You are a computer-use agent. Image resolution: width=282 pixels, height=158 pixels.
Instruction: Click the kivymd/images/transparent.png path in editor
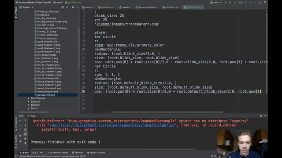click(127, 24)
